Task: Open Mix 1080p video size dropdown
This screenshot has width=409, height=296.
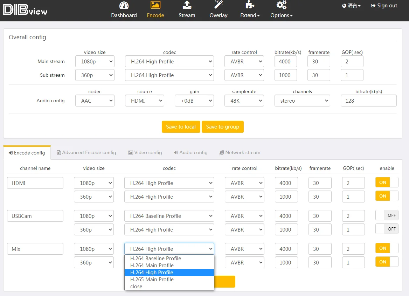Action: click(93, 249)
